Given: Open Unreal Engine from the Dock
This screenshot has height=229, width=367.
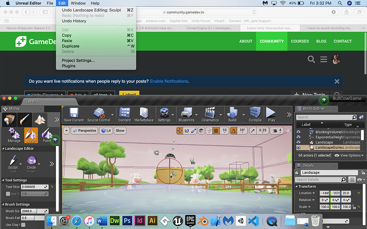Looking at the screenshot, I should 178,220.
